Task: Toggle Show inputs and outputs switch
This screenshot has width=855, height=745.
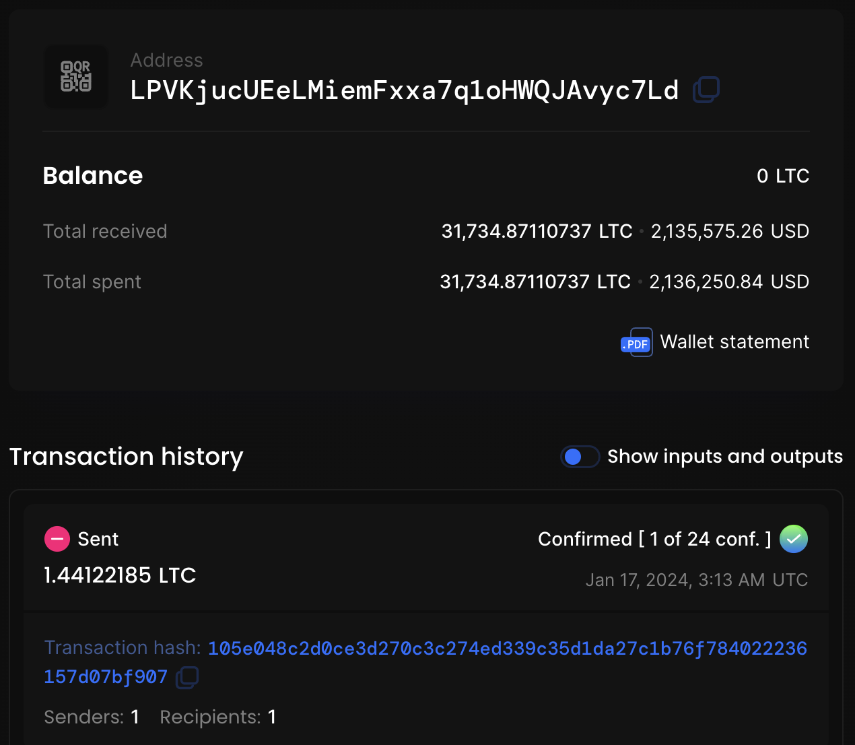Action: point(580,457)
